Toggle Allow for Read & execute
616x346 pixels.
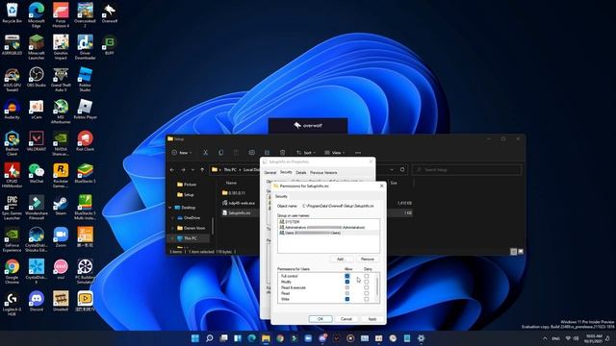coord(346,287)
